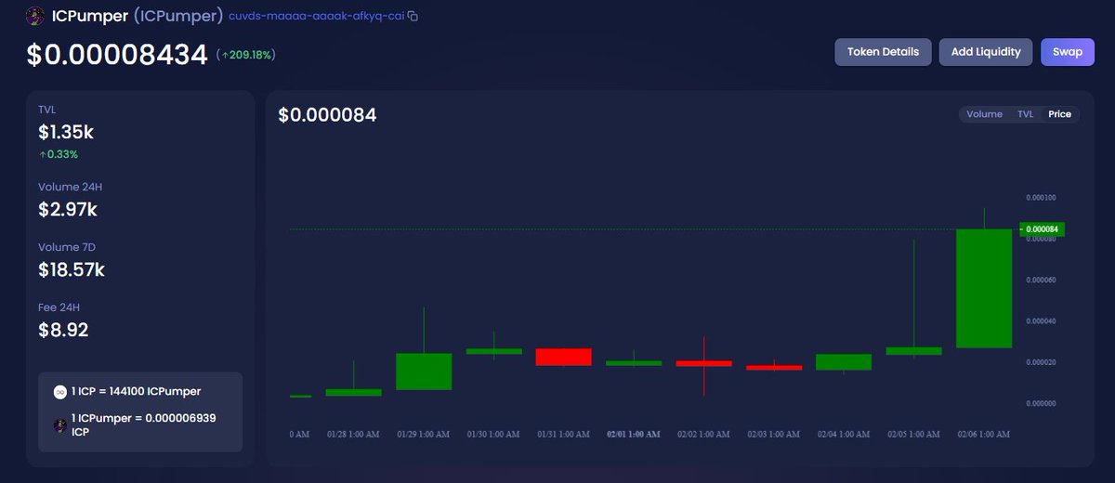
Task: Select the Price chart tab
Action: coord(1059,114)
